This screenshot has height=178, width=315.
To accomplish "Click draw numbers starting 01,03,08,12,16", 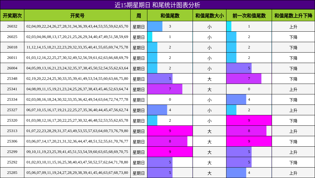I will pyautogui.click(x=77, y=120).
